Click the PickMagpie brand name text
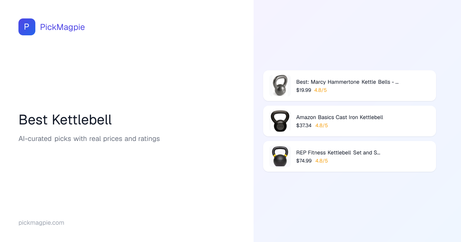The image size is (461, 242). pyautogui.click(x=62, y=27)
